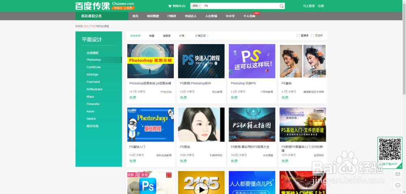Screen dimensions: 406x194
Task: Click title Photoshop 玩转PS
Action: (x=243, y=83)
